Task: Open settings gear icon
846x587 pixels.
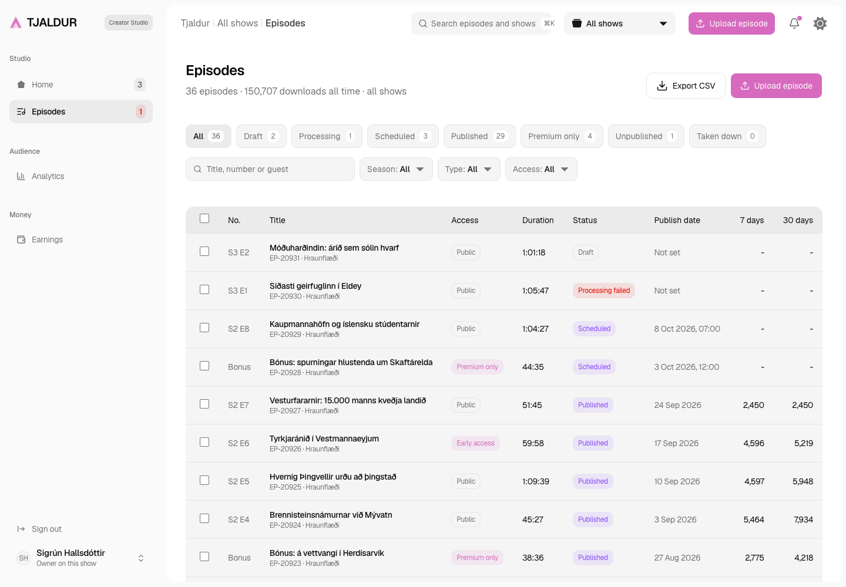Action: [820, 23]
